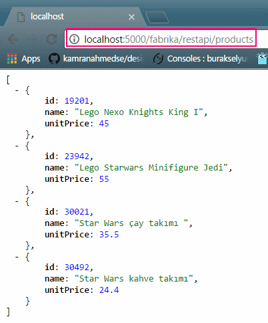Click the opening square bracket of the array
Viewport: 268px width, 323px height.
point(8,80)
